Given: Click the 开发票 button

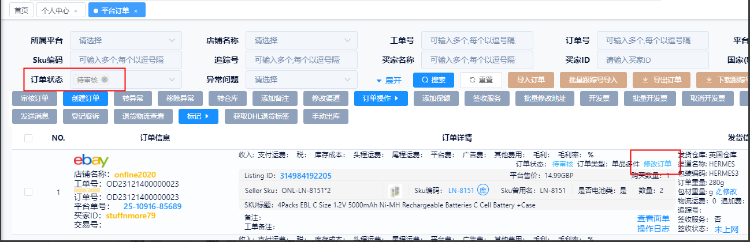Looking at the screenshot, I should coord(599,99).
